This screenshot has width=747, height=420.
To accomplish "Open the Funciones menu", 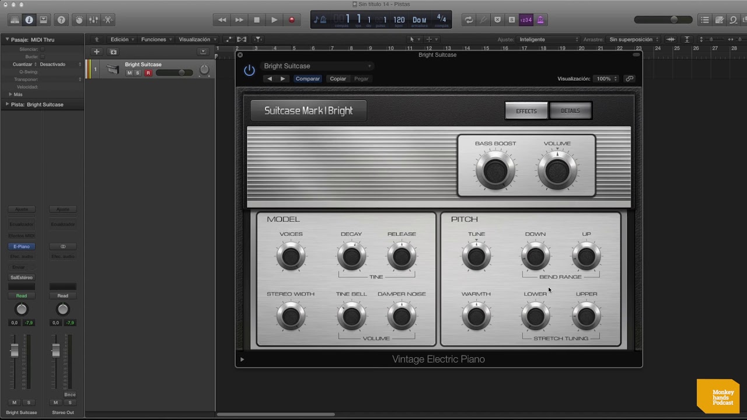I will coord(156,40).
